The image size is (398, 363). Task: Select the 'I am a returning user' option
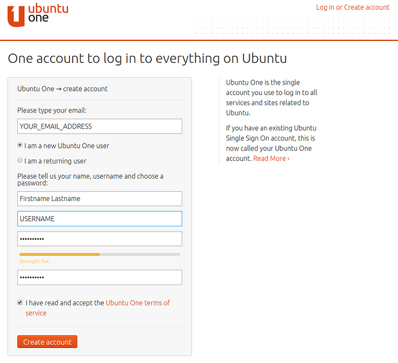(20, 161)
